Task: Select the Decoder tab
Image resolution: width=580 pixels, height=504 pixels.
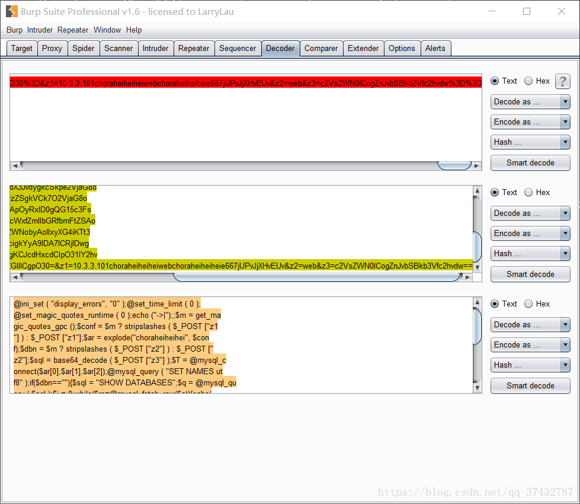Action: [x=280, y=49]
